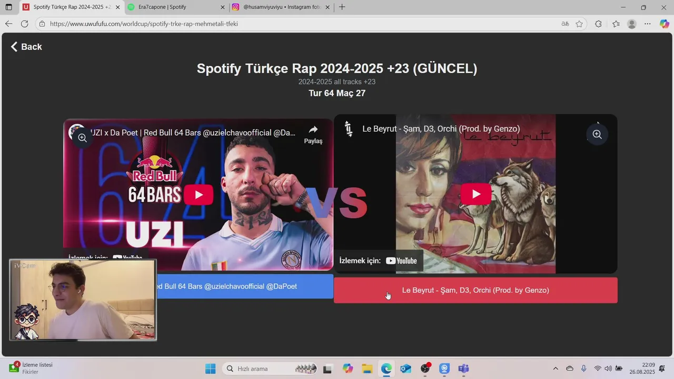Zoom the Le Beyrut video with magnifier

click(597, 134)
